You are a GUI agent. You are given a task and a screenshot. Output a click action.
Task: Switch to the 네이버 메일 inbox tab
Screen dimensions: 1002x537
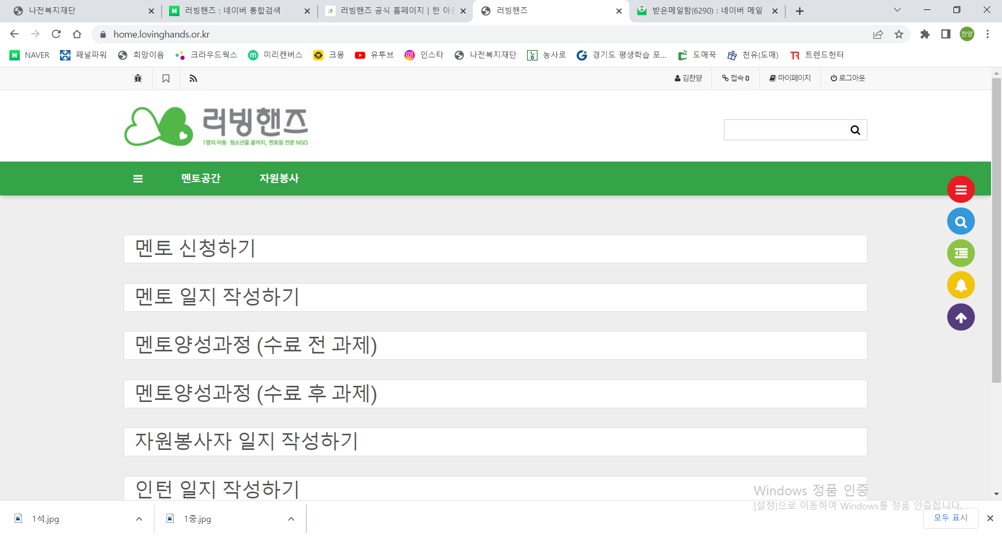tap(707, 10)
